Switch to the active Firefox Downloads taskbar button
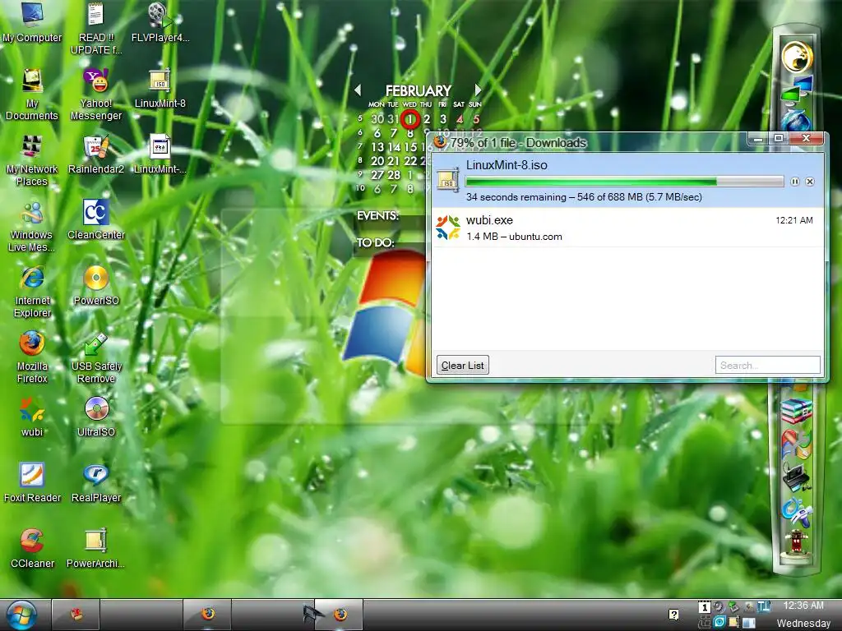 pyautogui.click(x=339, y=615)
